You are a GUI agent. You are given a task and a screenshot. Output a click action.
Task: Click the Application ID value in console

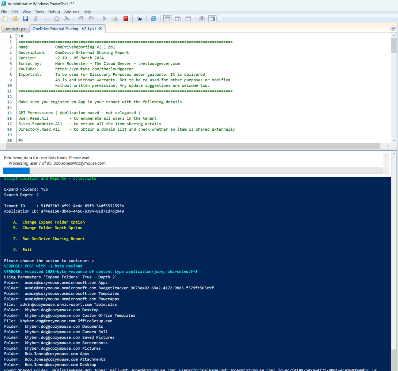click(x=82, y=211)
